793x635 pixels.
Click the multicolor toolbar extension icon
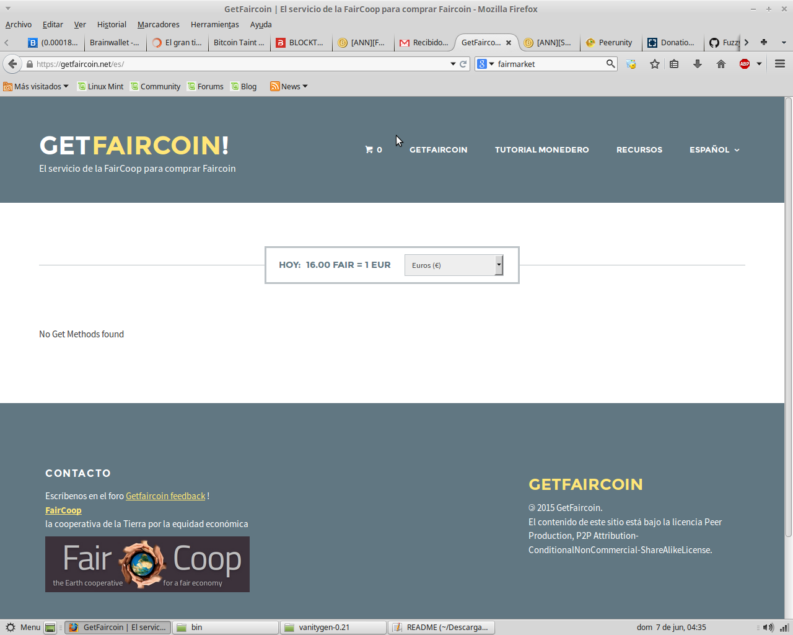point(631,64)
